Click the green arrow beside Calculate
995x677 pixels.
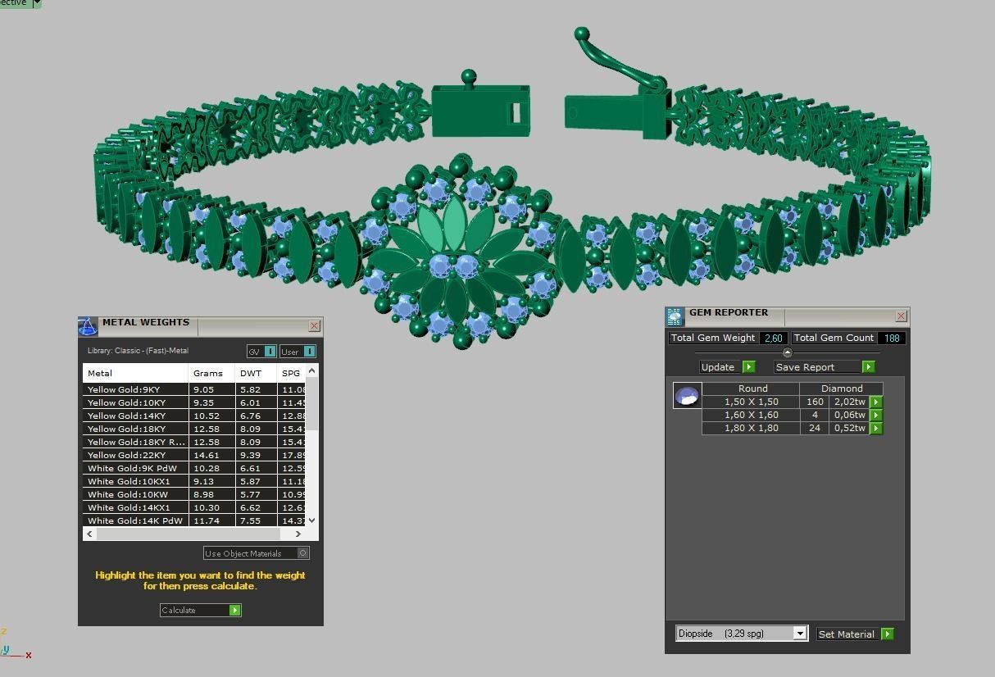[235, 610]
